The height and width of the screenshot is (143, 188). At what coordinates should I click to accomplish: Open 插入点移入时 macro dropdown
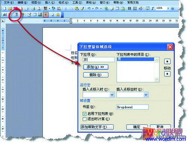coord(112,95)
